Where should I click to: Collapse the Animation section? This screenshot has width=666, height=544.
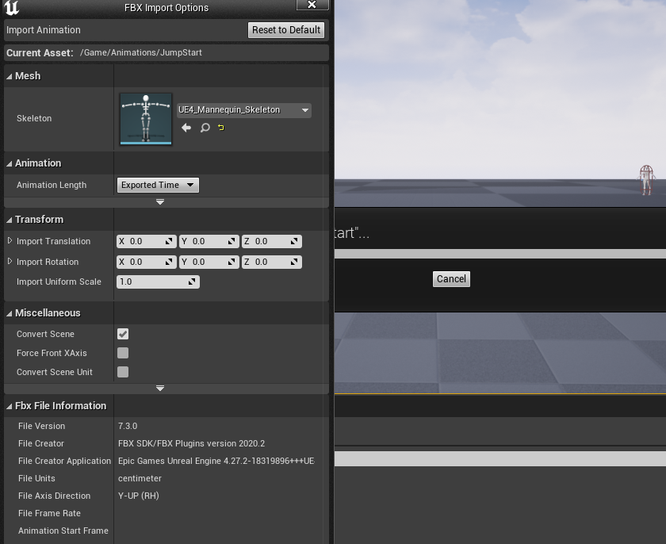pyautogui.click(x=9, y=163)
